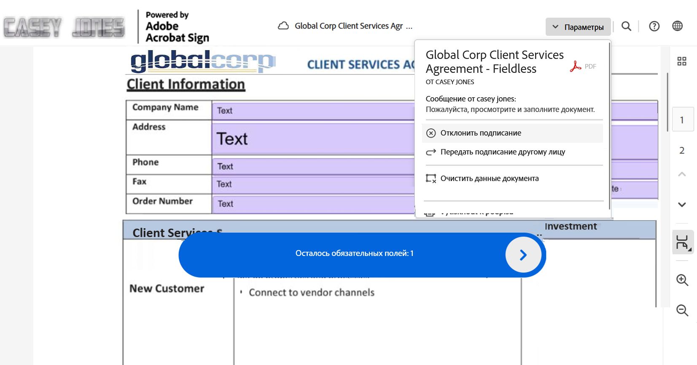Click the Fax text field
This screenshot has width=697, height=365.
(313, 184)
